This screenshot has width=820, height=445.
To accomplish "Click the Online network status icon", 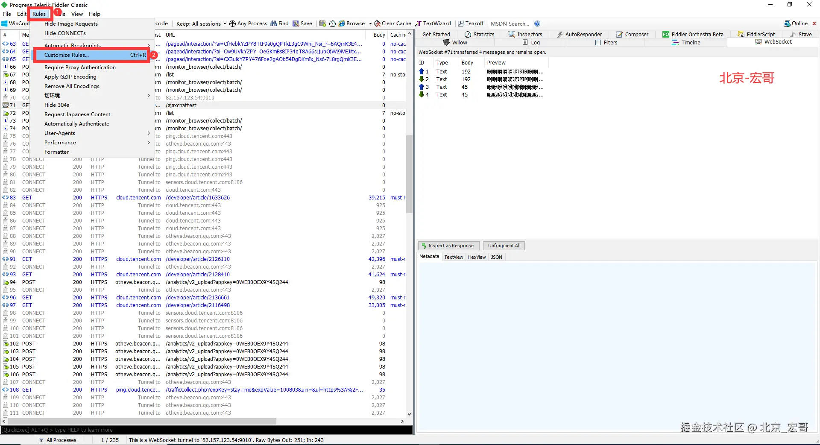I will click(x=787, y=23).
